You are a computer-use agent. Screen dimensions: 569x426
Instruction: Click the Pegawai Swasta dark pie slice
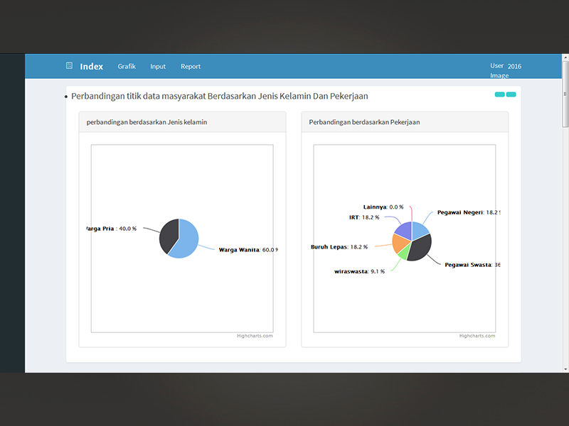tap(421, 248)
